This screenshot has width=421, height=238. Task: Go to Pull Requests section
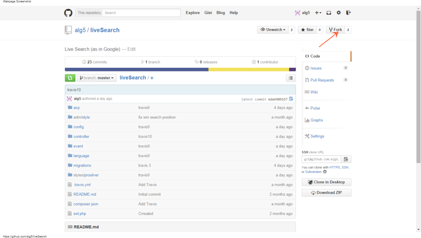[322, 80]
